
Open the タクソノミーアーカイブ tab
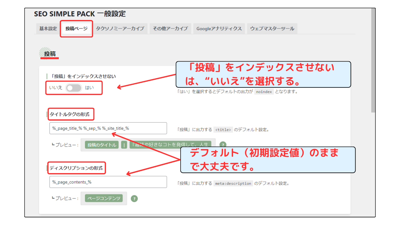120,28
